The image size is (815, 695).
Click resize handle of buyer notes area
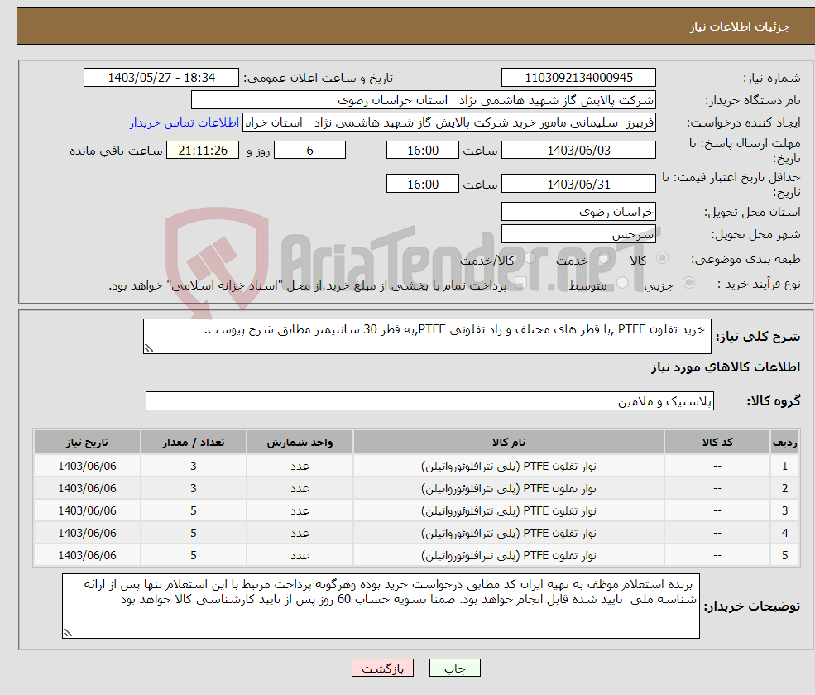[x=68, y=632]
